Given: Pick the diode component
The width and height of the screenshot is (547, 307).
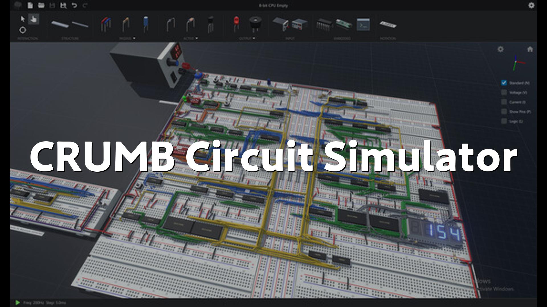Looking at the screenshot, I should click(170, 24).
